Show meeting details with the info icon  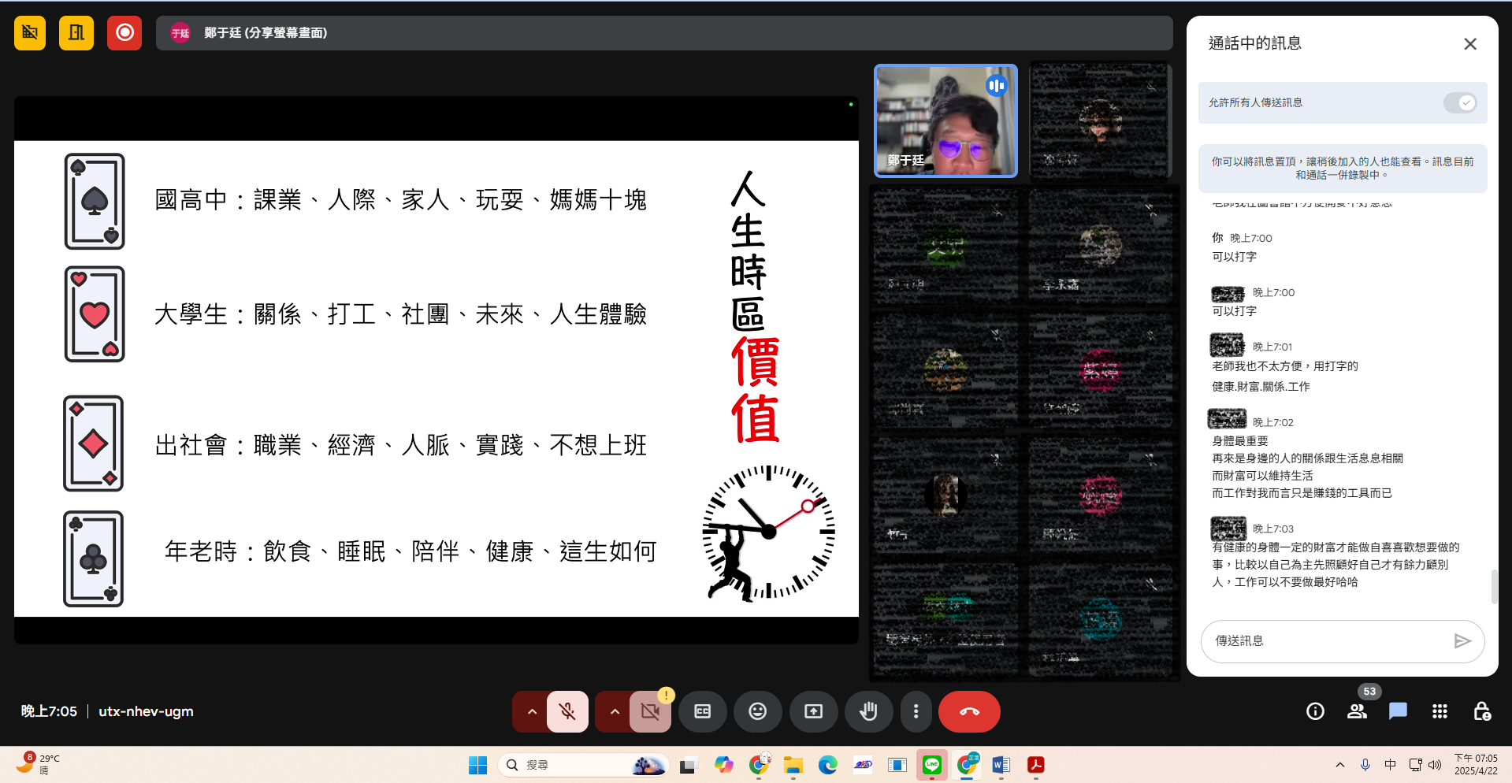click(x=1314, y=711)
